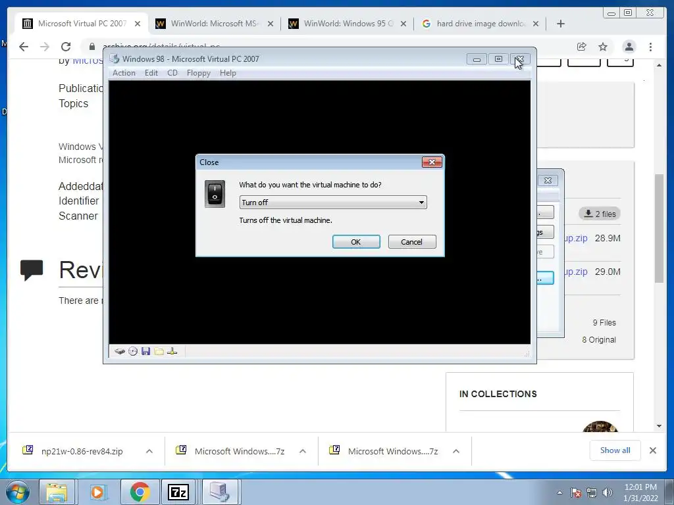Open the Edit menu in Virtual PC

(151, 73)
